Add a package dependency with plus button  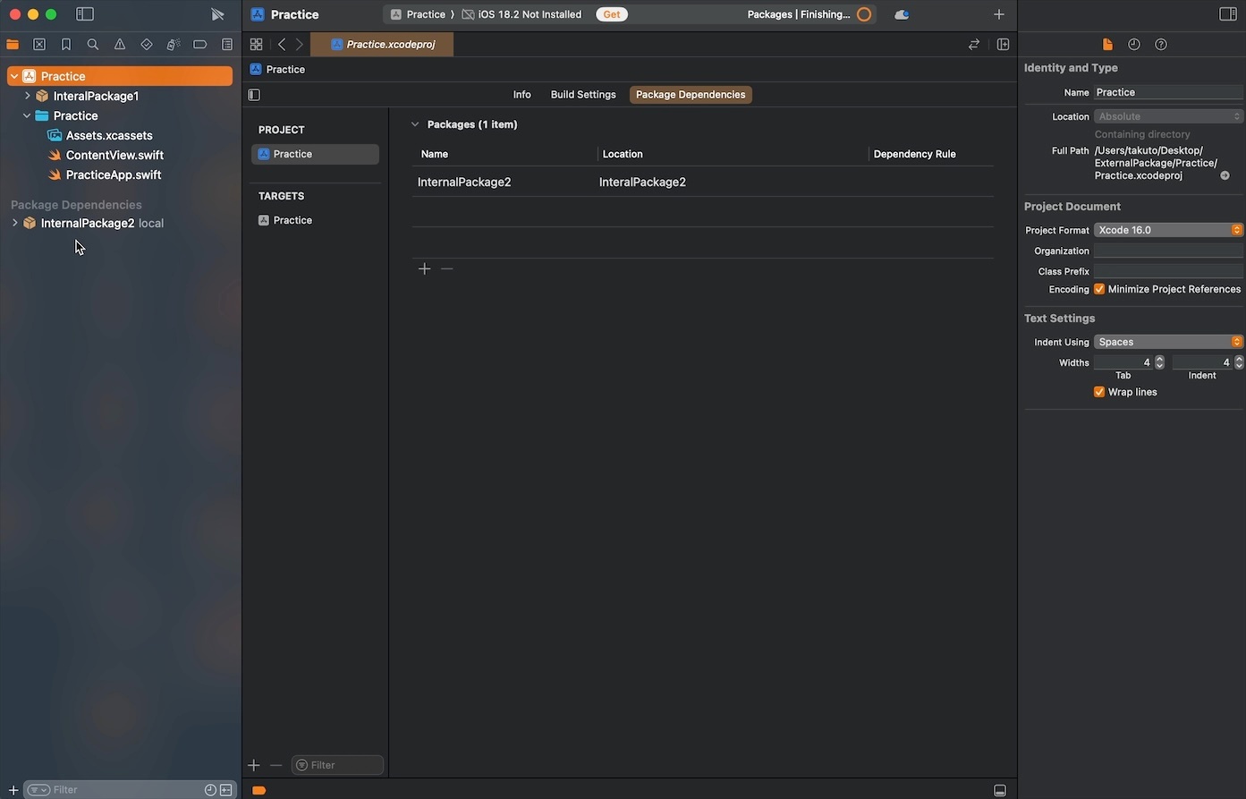click(424, 268)
